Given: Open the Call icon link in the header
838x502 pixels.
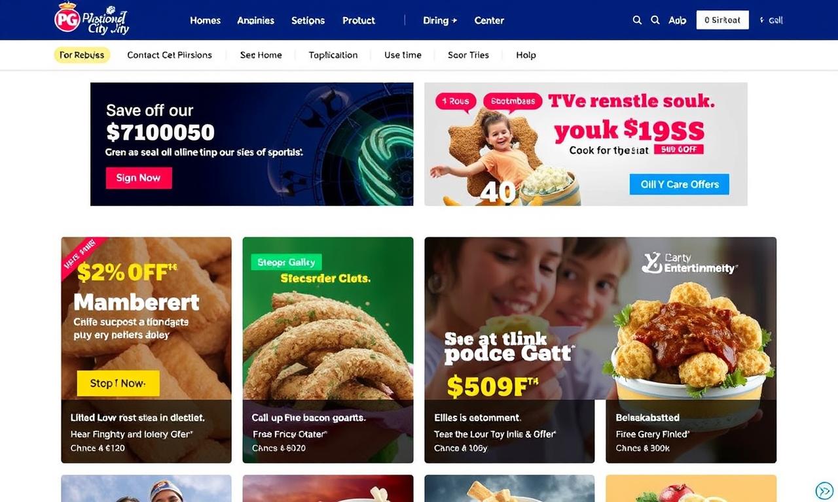Looking at the screenshot, I should tap(771, 20).
